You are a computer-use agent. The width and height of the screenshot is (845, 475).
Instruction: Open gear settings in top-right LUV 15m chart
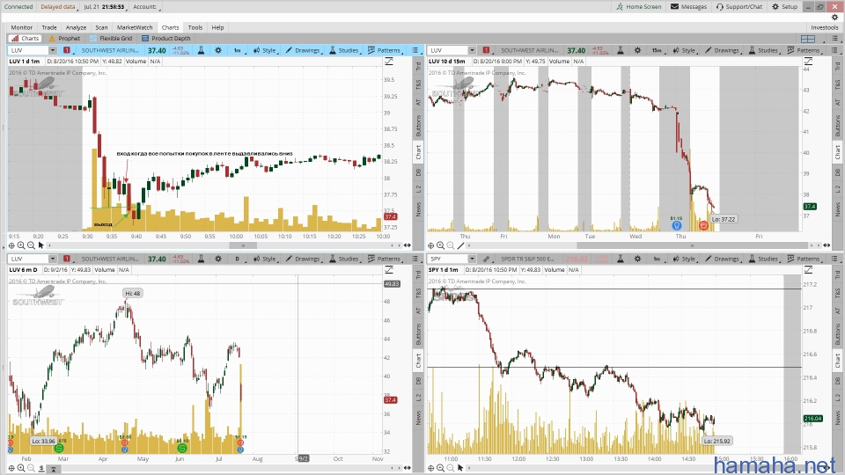coord(637,50)
